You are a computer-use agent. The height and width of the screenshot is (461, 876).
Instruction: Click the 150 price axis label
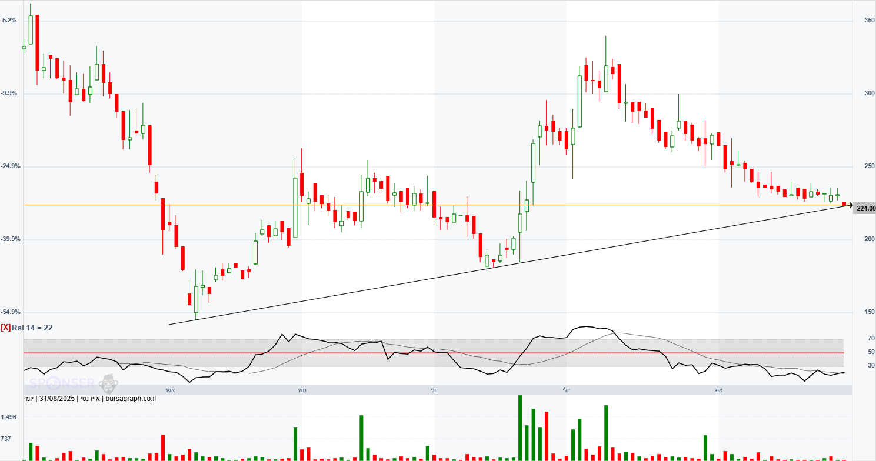[869, 312]
